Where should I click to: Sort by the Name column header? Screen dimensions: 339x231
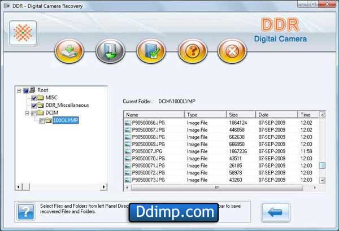point(154,115)
